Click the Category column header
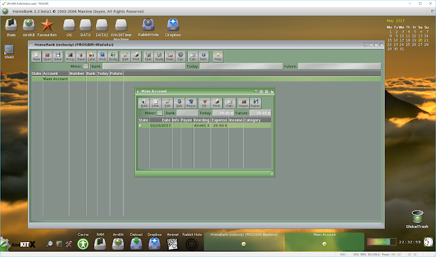 pos(258,120)
